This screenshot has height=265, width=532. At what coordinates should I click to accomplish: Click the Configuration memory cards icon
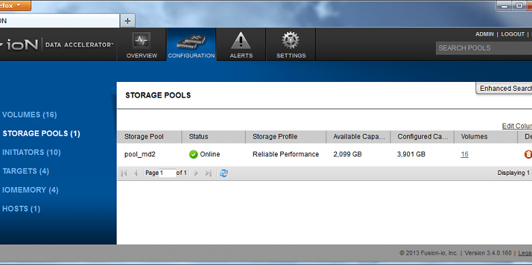[192, 42]
